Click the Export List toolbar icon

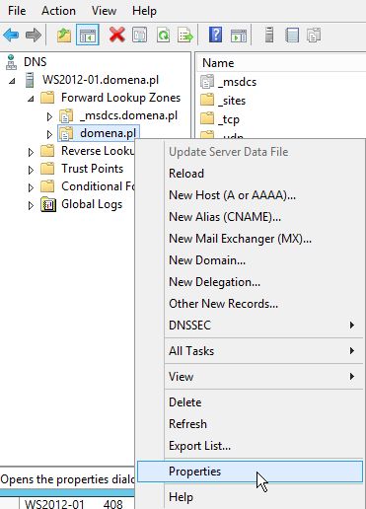[x=185, y=35]
